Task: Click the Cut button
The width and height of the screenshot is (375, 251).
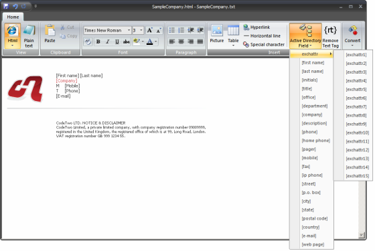Action: [67, 27]
